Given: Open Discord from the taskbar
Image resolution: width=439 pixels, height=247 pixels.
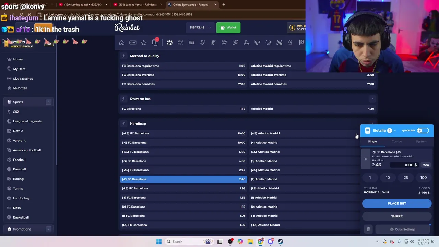Looking at the screenshot, I should click(271, 242).
